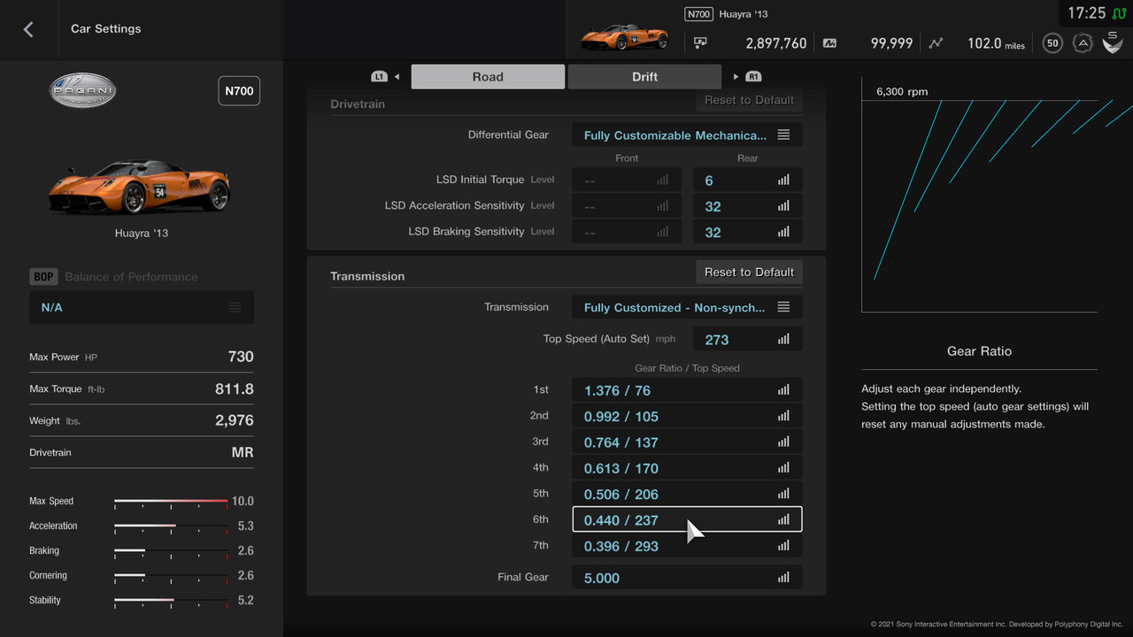Viewport: 1133px width, 637px height.
Task: Click Max Power 730 HP value
Action: pos(241,357)
